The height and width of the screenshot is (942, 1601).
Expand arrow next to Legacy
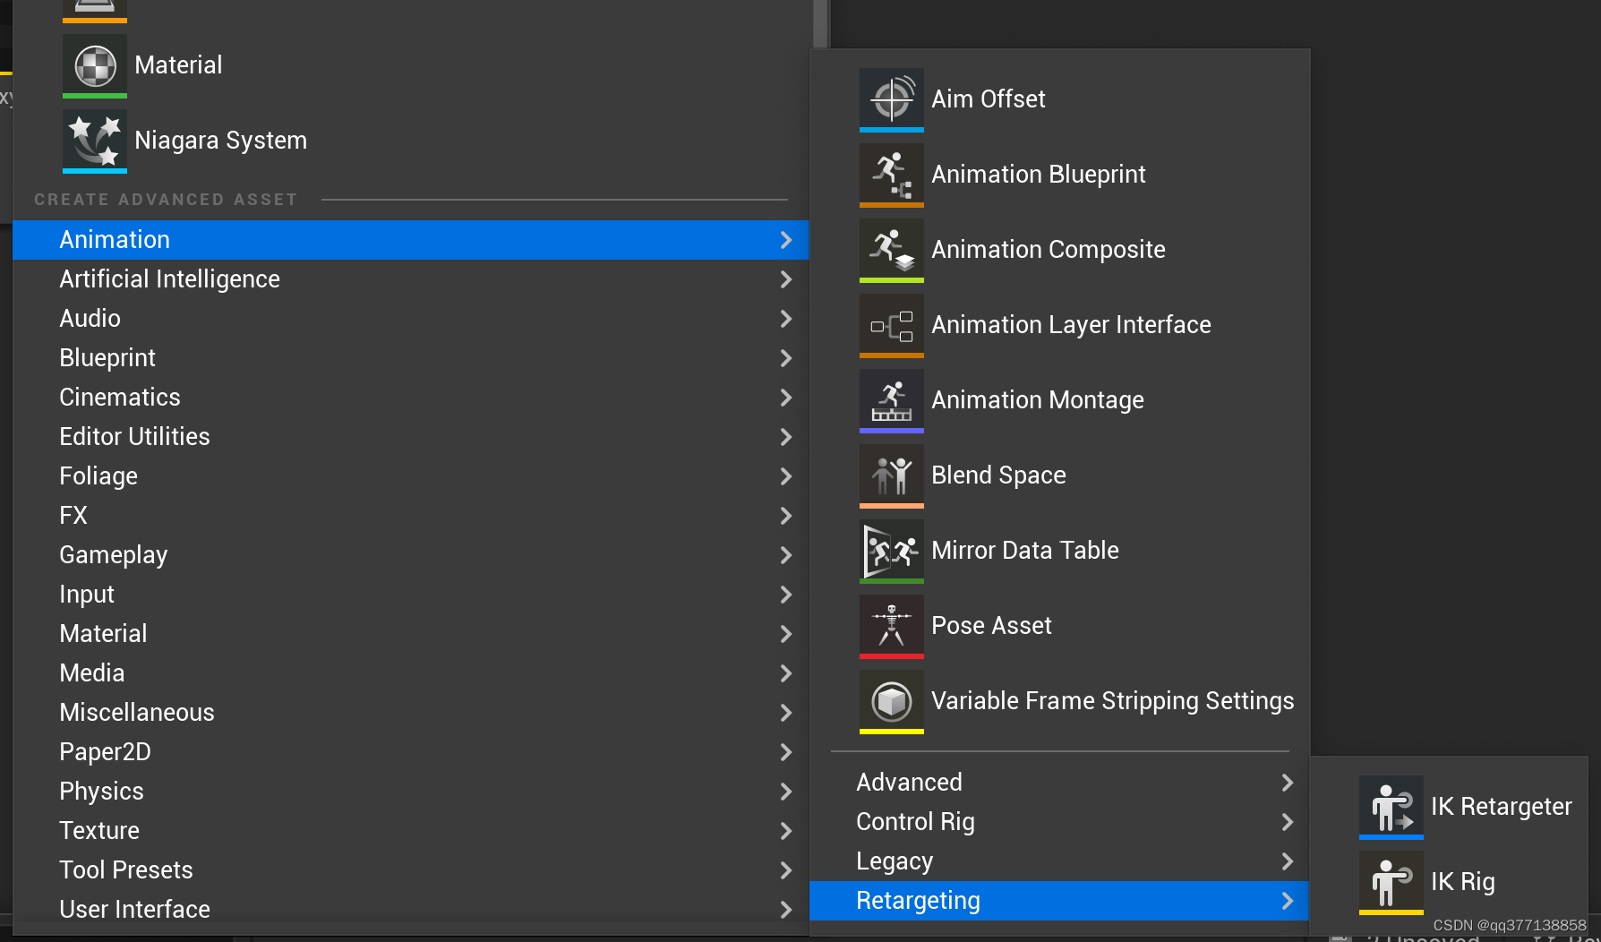pos(1288,861)
